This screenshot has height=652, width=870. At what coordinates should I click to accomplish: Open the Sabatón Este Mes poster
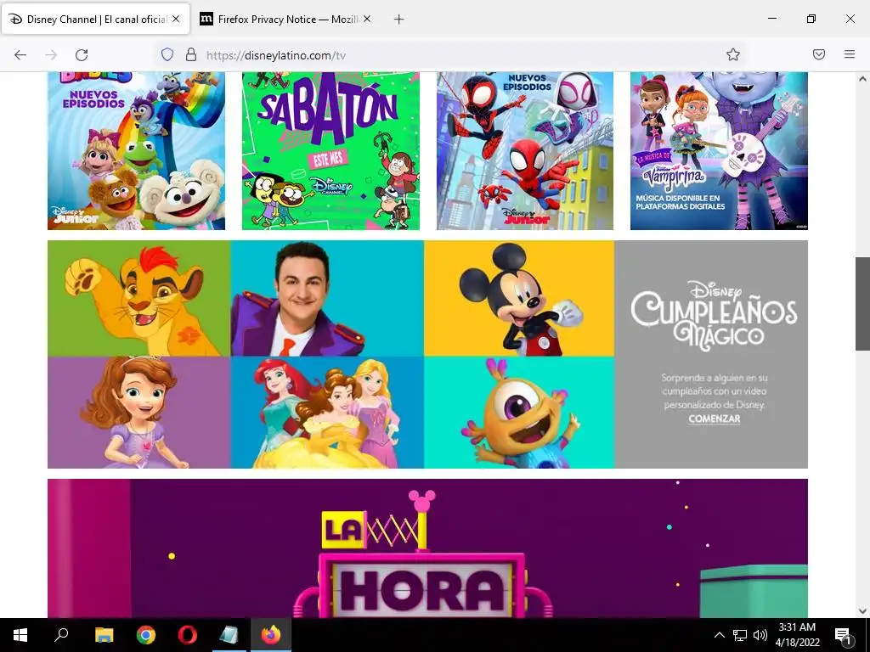pos(330,151)
